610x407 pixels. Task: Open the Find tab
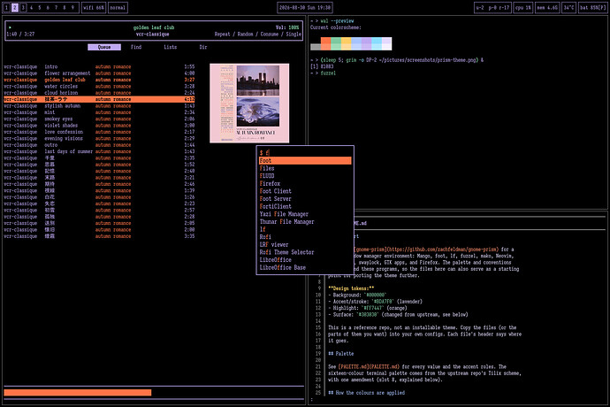tap(136, 47)
